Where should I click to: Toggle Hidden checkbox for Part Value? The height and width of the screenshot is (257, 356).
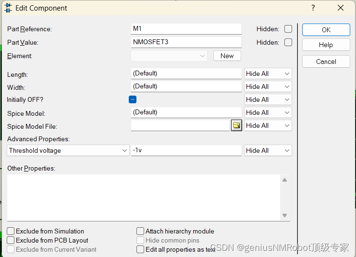pos(288,42)
